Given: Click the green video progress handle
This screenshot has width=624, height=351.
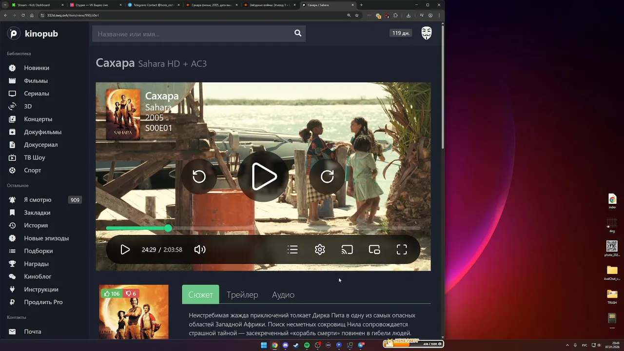Looking at the screenshot, I should (x=168, y=228).
